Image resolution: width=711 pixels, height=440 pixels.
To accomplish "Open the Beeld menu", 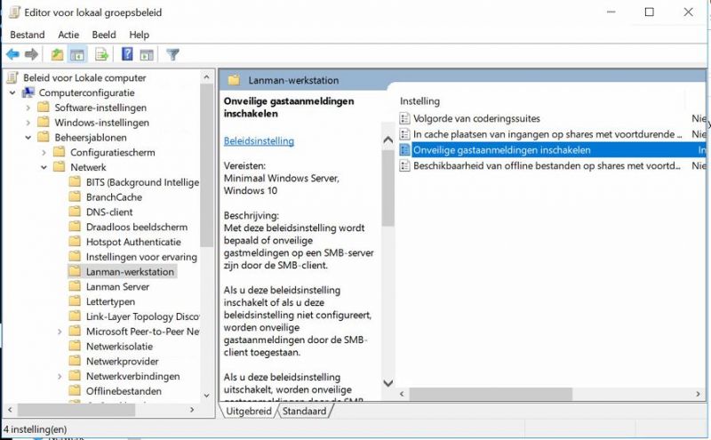I will pyautogui.click(x=104, y=35).
